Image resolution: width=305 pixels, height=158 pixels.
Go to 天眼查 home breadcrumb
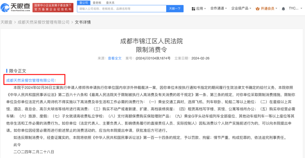tap(6, 22)
